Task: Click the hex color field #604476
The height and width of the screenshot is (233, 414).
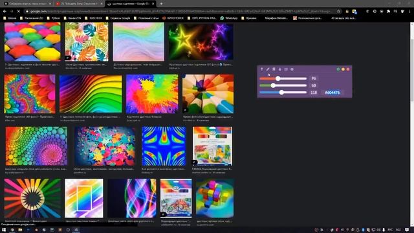Action: (x=332, y=93)
